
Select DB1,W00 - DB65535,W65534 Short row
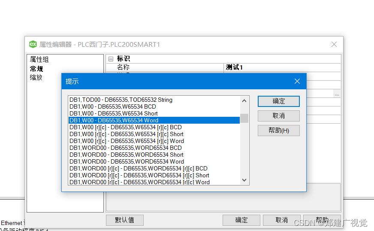154,113
